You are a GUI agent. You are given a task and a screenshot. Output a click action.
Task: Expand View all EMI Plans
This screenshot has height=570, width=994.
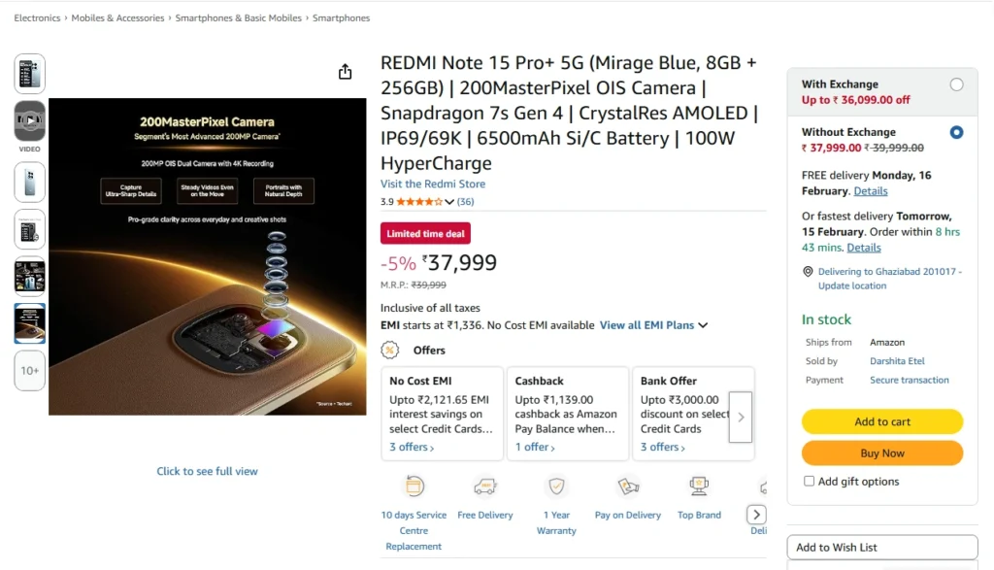point(647,325)
